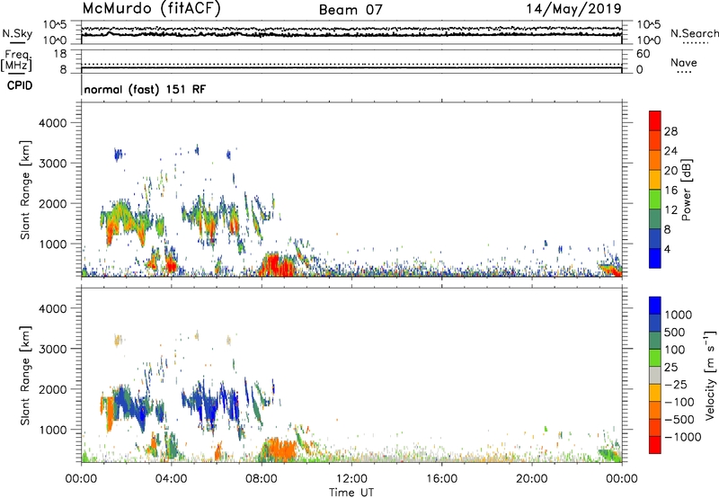Click the -1000 velocity colorbar label

click(682, 437)
